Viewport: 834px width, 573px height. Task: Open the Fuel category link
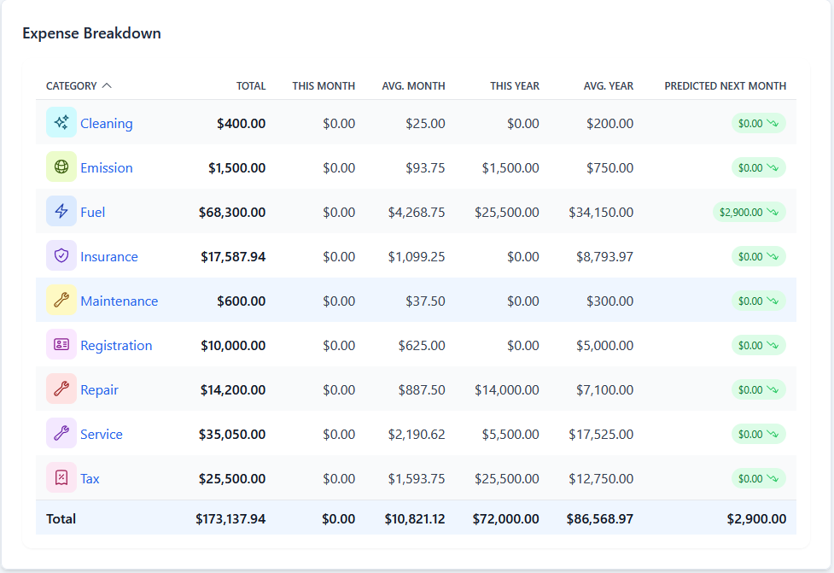(93, 212)
